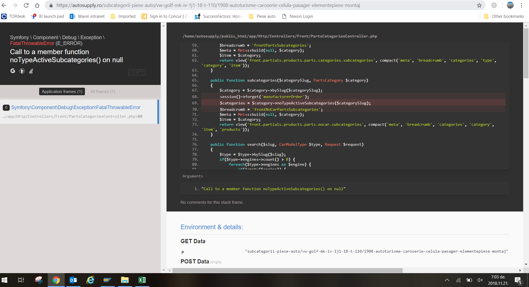This screenshot has height=287, width=529.
Task: Go forward with the browser arrow
Action: 15,5
